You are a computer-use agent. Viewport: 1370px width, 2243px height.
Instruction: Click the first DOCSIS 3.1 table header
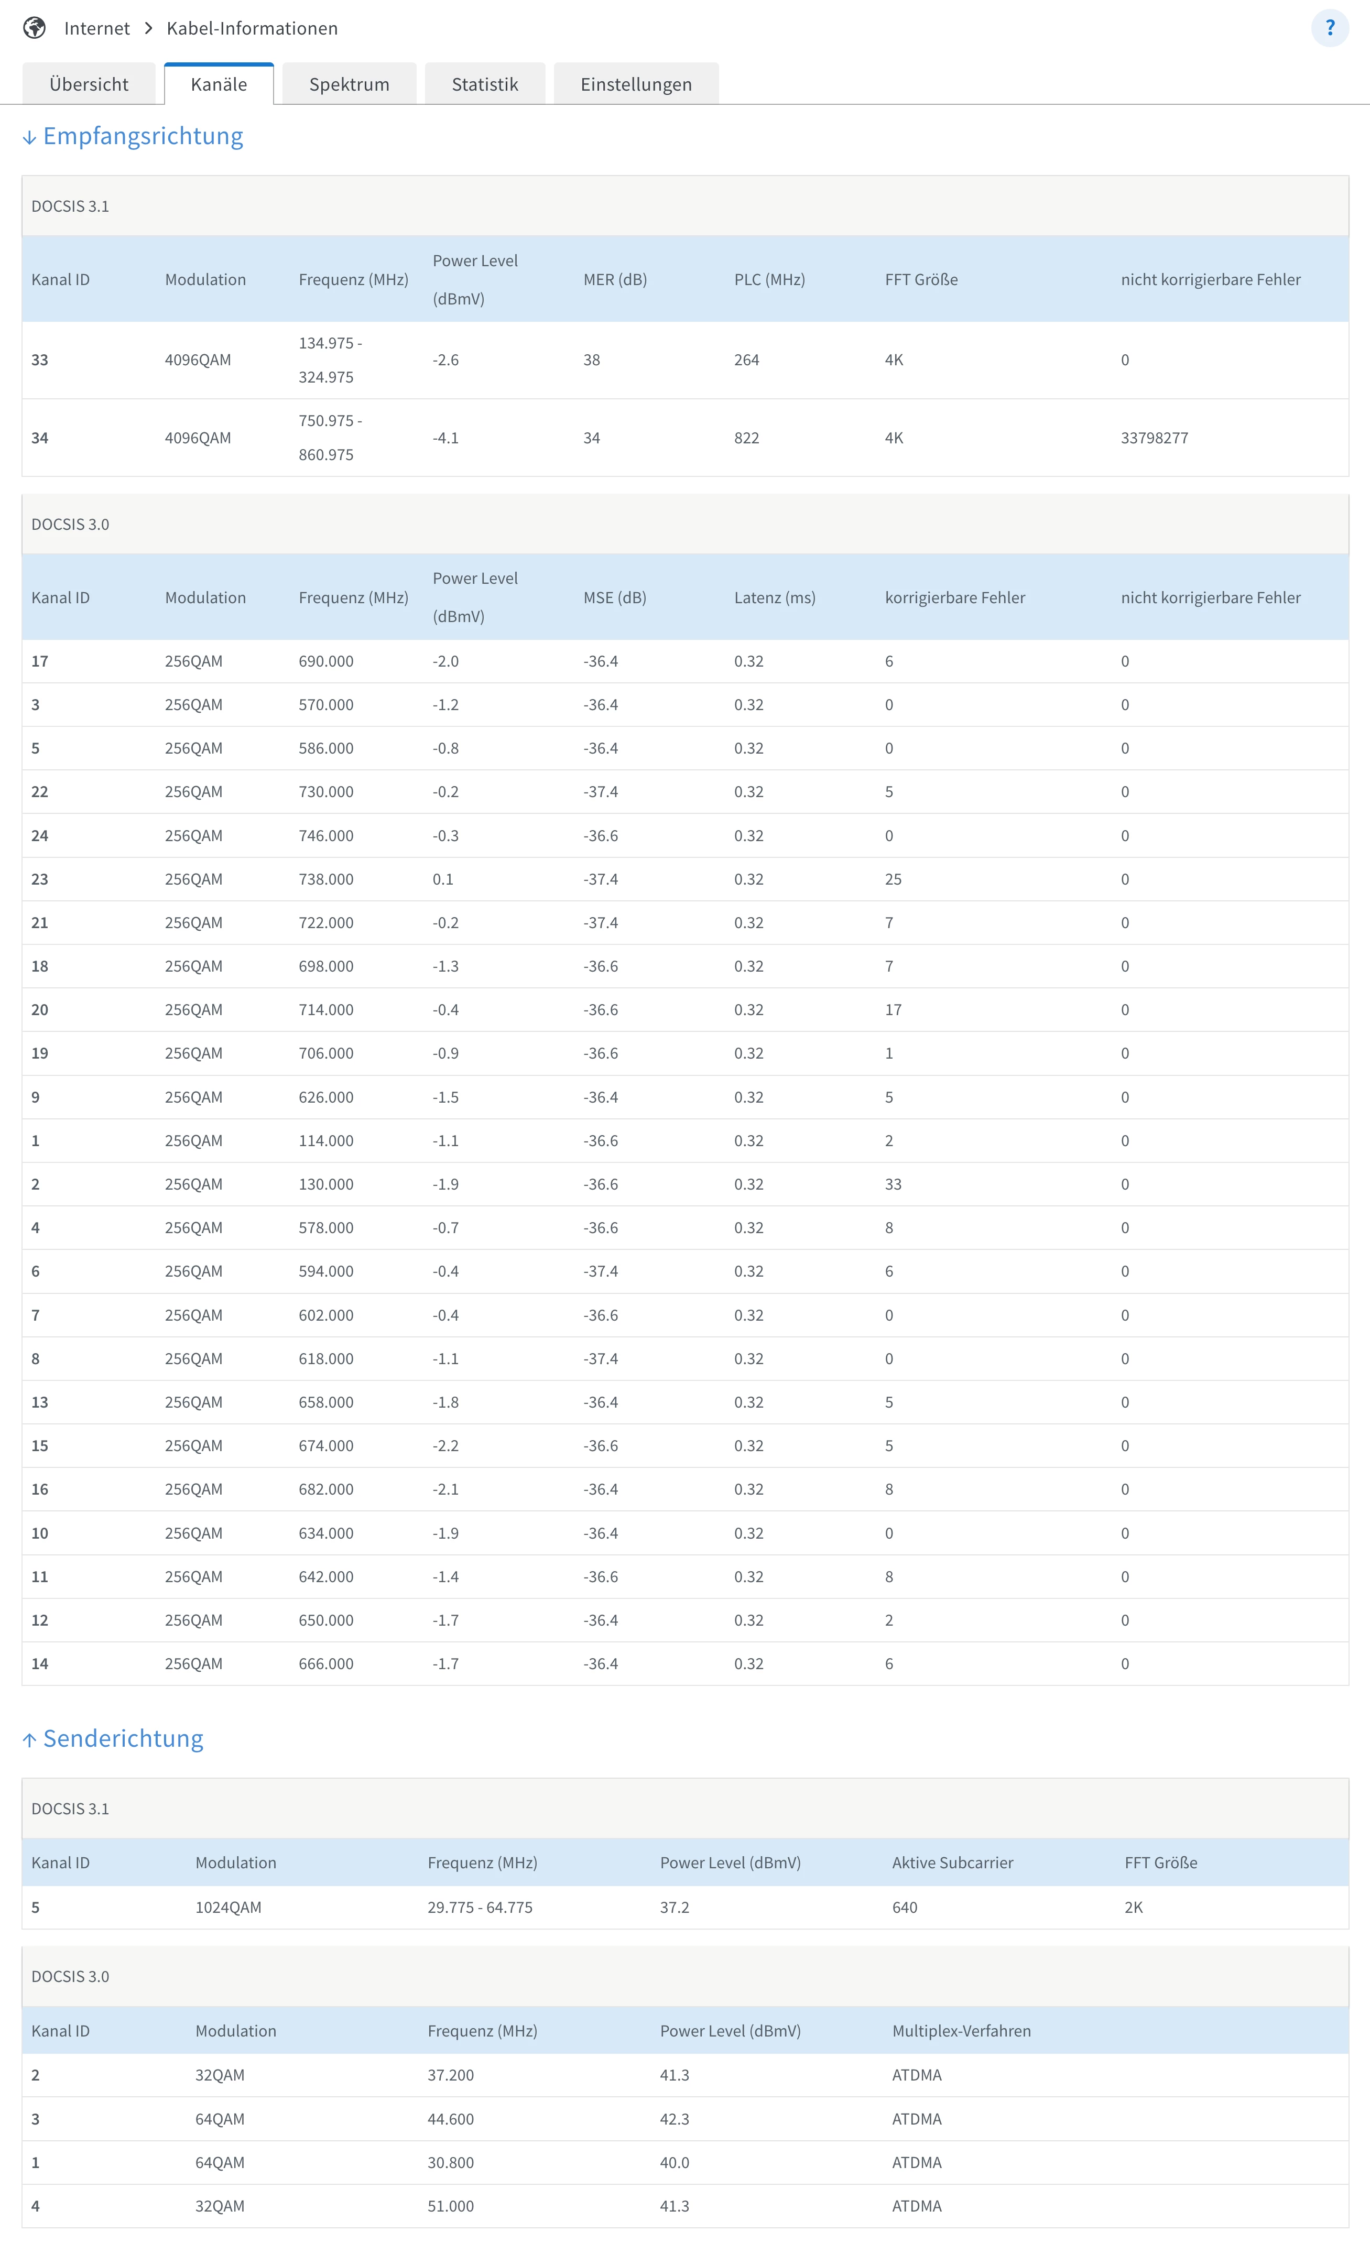(70, 206)
